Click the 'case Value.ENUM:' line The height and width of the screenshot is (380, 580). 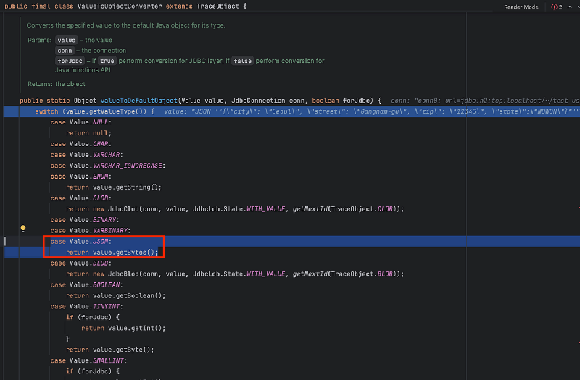point(81,177)
